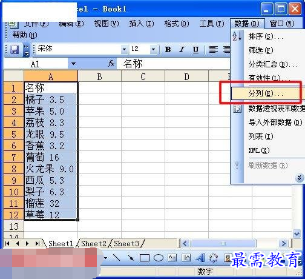Open the 视图(V) menu
305x279 pixels.
[x=107, y=24]
